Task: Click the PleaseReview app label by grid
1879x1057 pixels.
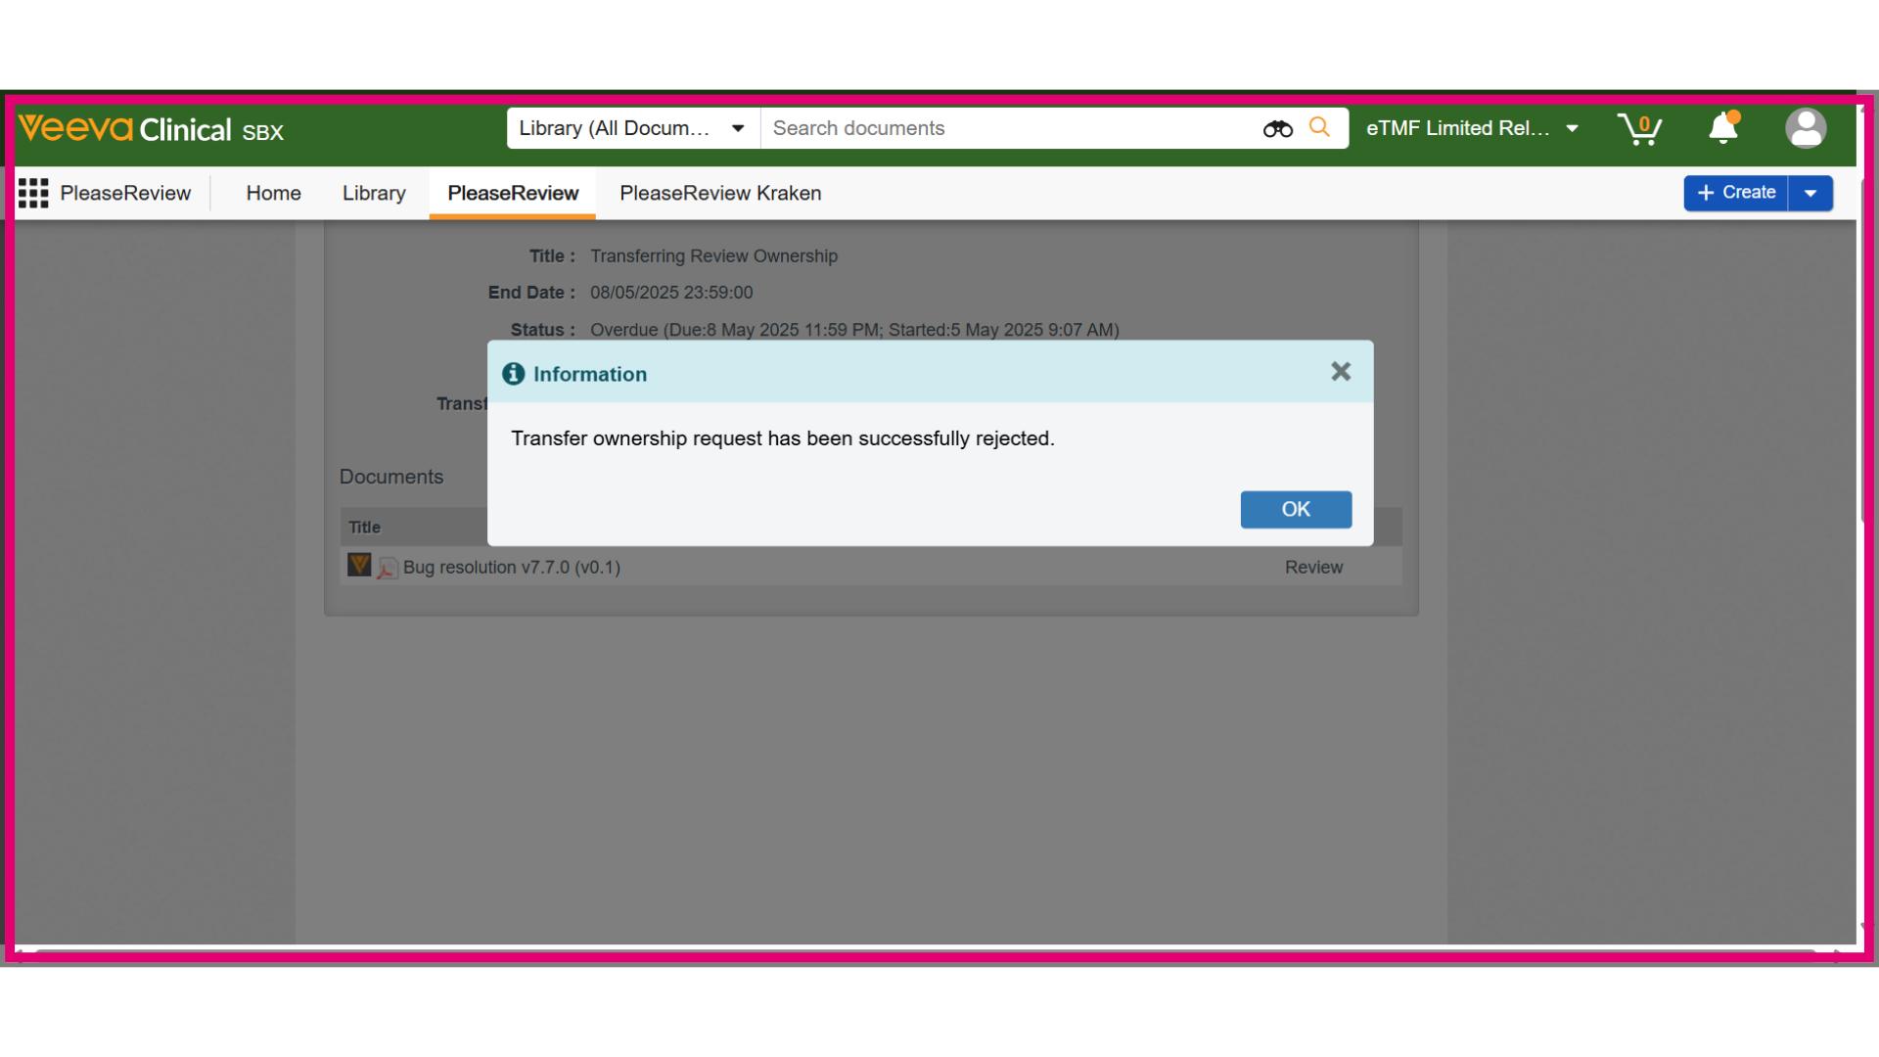Action: [x=125, y=193]
